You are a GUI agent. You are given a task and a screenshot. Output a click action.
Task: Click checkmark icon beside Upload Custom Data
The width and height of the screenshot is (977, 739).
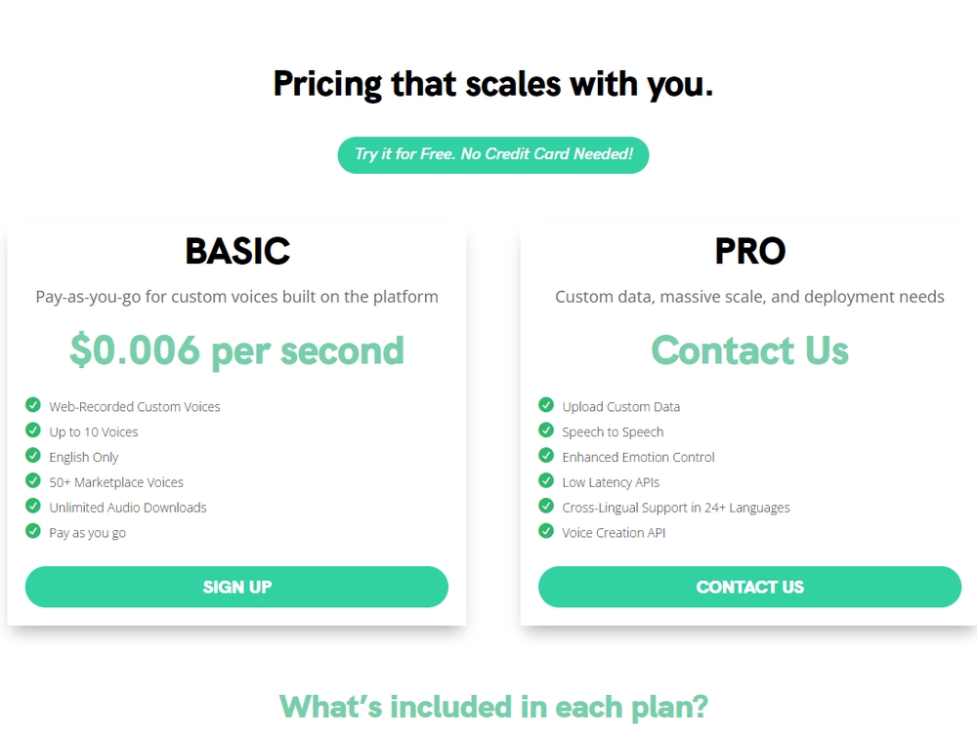click(x=546, y=405)
